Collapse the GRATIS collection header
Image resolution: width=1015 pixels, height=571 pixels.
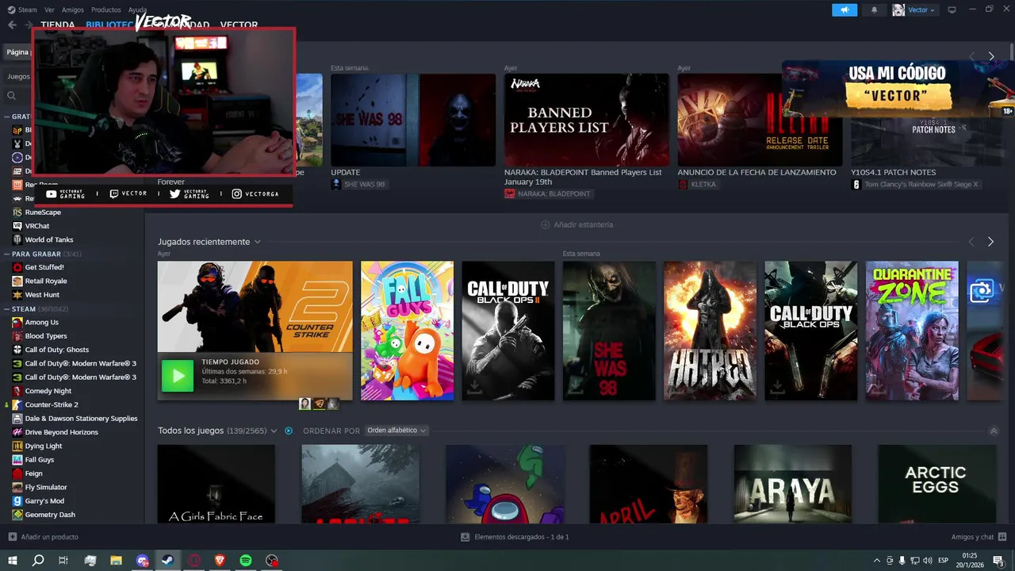tap(6, 117)
